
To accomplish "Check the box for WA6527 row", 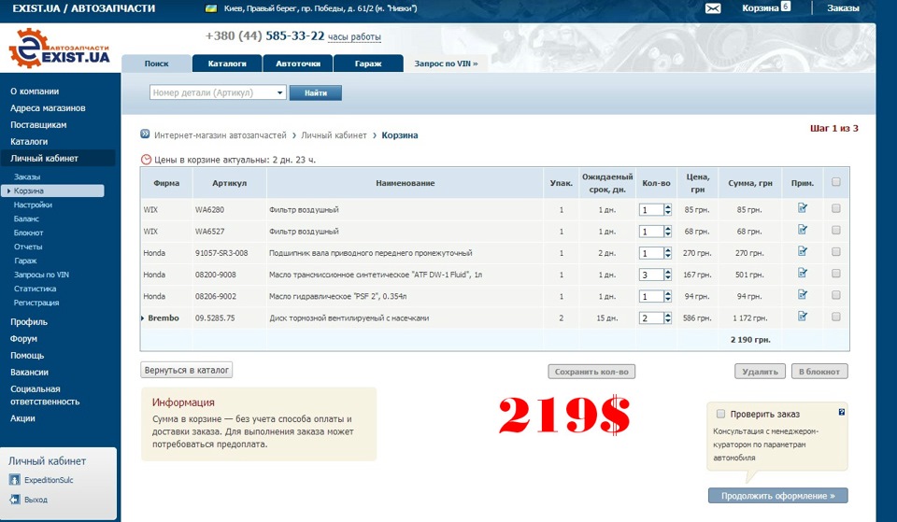I will [835, 230].
